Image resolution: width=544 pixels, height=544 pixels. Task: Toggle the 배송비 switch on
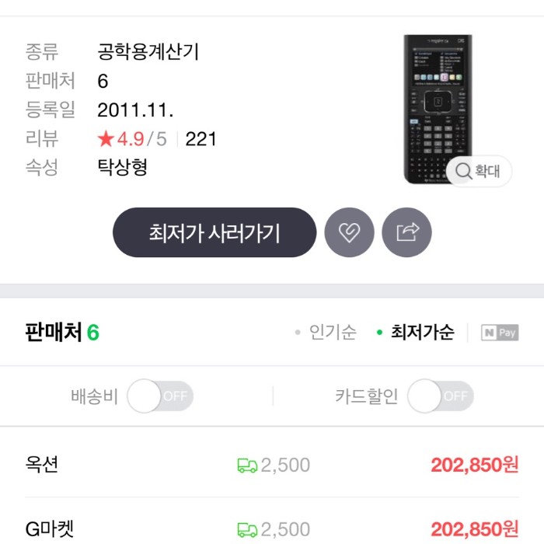(160, 396)
